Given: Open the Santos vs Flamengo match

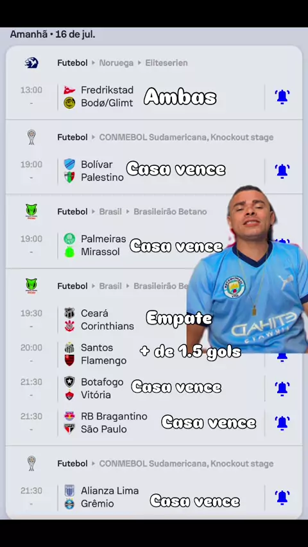Looking at the screenshot, I should [x=154, y=354].
